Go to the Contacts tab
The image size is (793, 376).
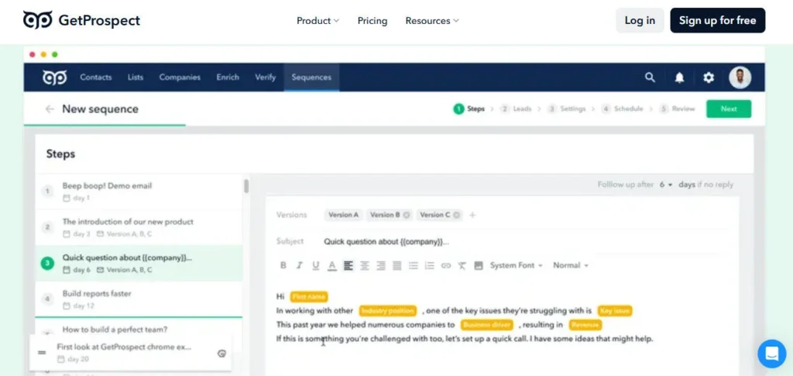pyautogui.click(x=95, y=78)
